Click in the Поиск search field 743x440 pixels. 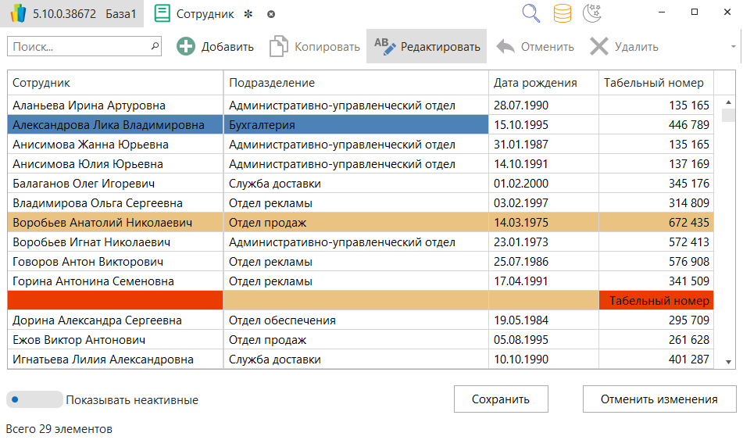click(x=78, y=47)
